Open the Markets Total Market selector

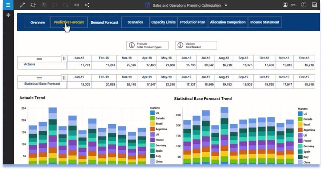point(196,45)
